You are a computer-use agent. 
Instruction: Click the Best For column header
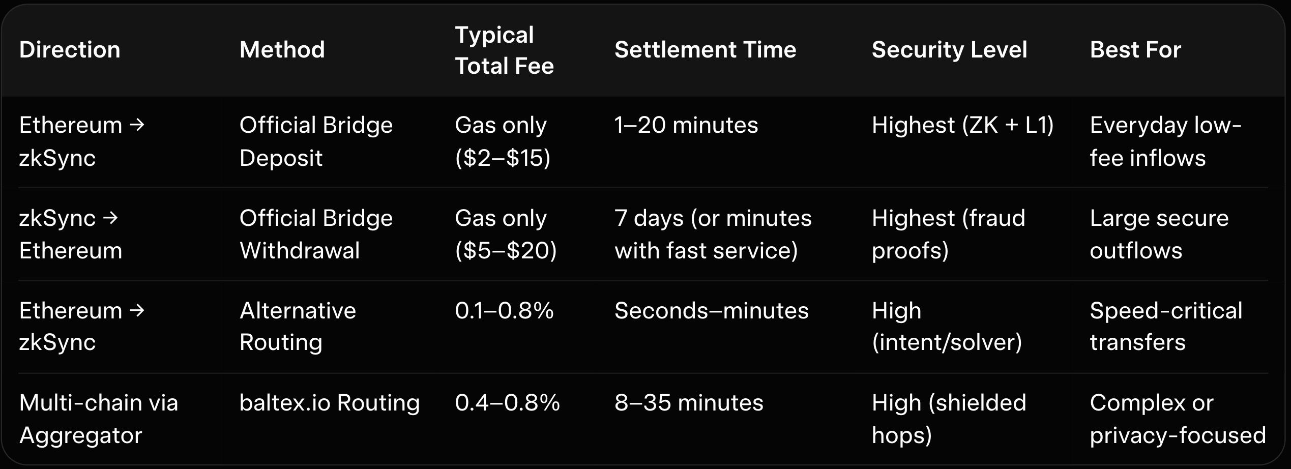coord(1135,50)
